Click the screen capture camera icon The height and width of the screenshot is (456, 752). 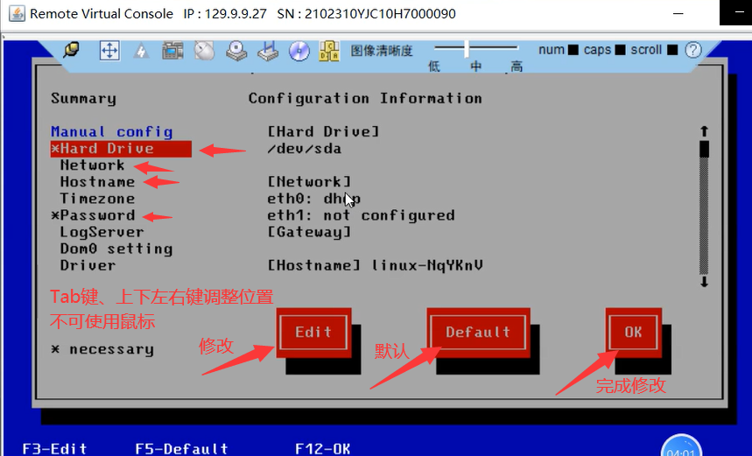click(172, 51)
